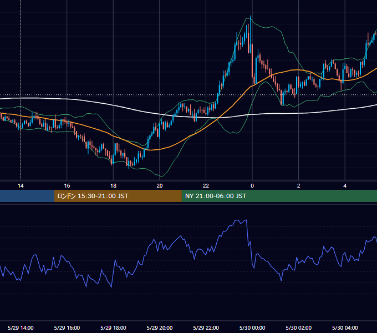
Task: Click the 2 hour axis label
Action: coord(299,186)
